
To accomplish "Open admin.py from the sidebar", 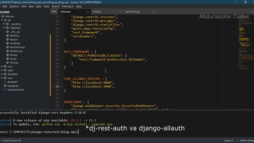I will click(x=14, y=35).
